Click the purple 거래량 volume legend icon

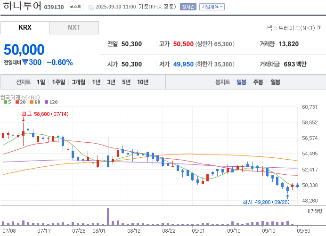309,211
